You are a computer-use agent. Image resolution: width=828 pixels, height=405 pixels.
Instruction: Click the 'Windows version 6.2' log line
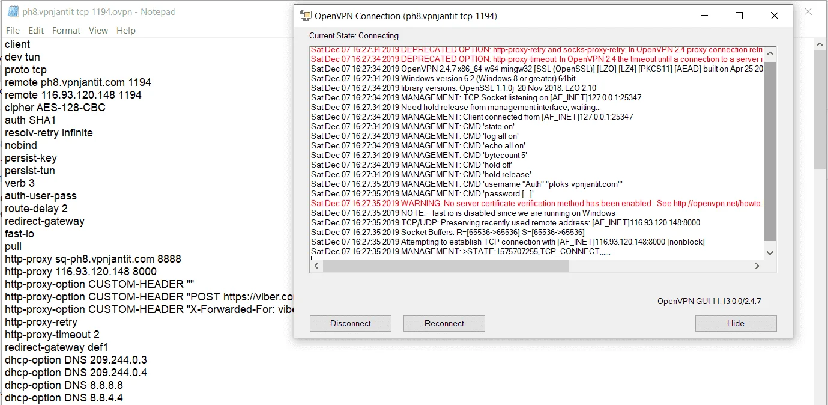tap(443, 79)
